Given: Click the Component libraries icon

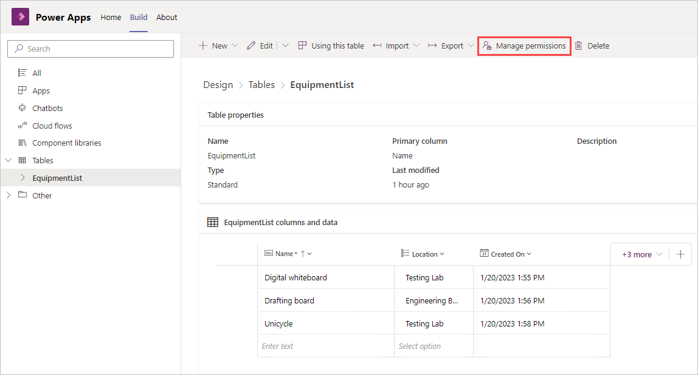Looking at the screenshot, I should 22,143.
